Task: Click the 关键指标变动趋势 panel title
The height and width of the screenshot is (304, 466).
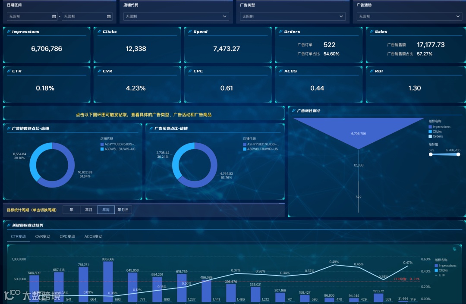Action: coord(28,226)
